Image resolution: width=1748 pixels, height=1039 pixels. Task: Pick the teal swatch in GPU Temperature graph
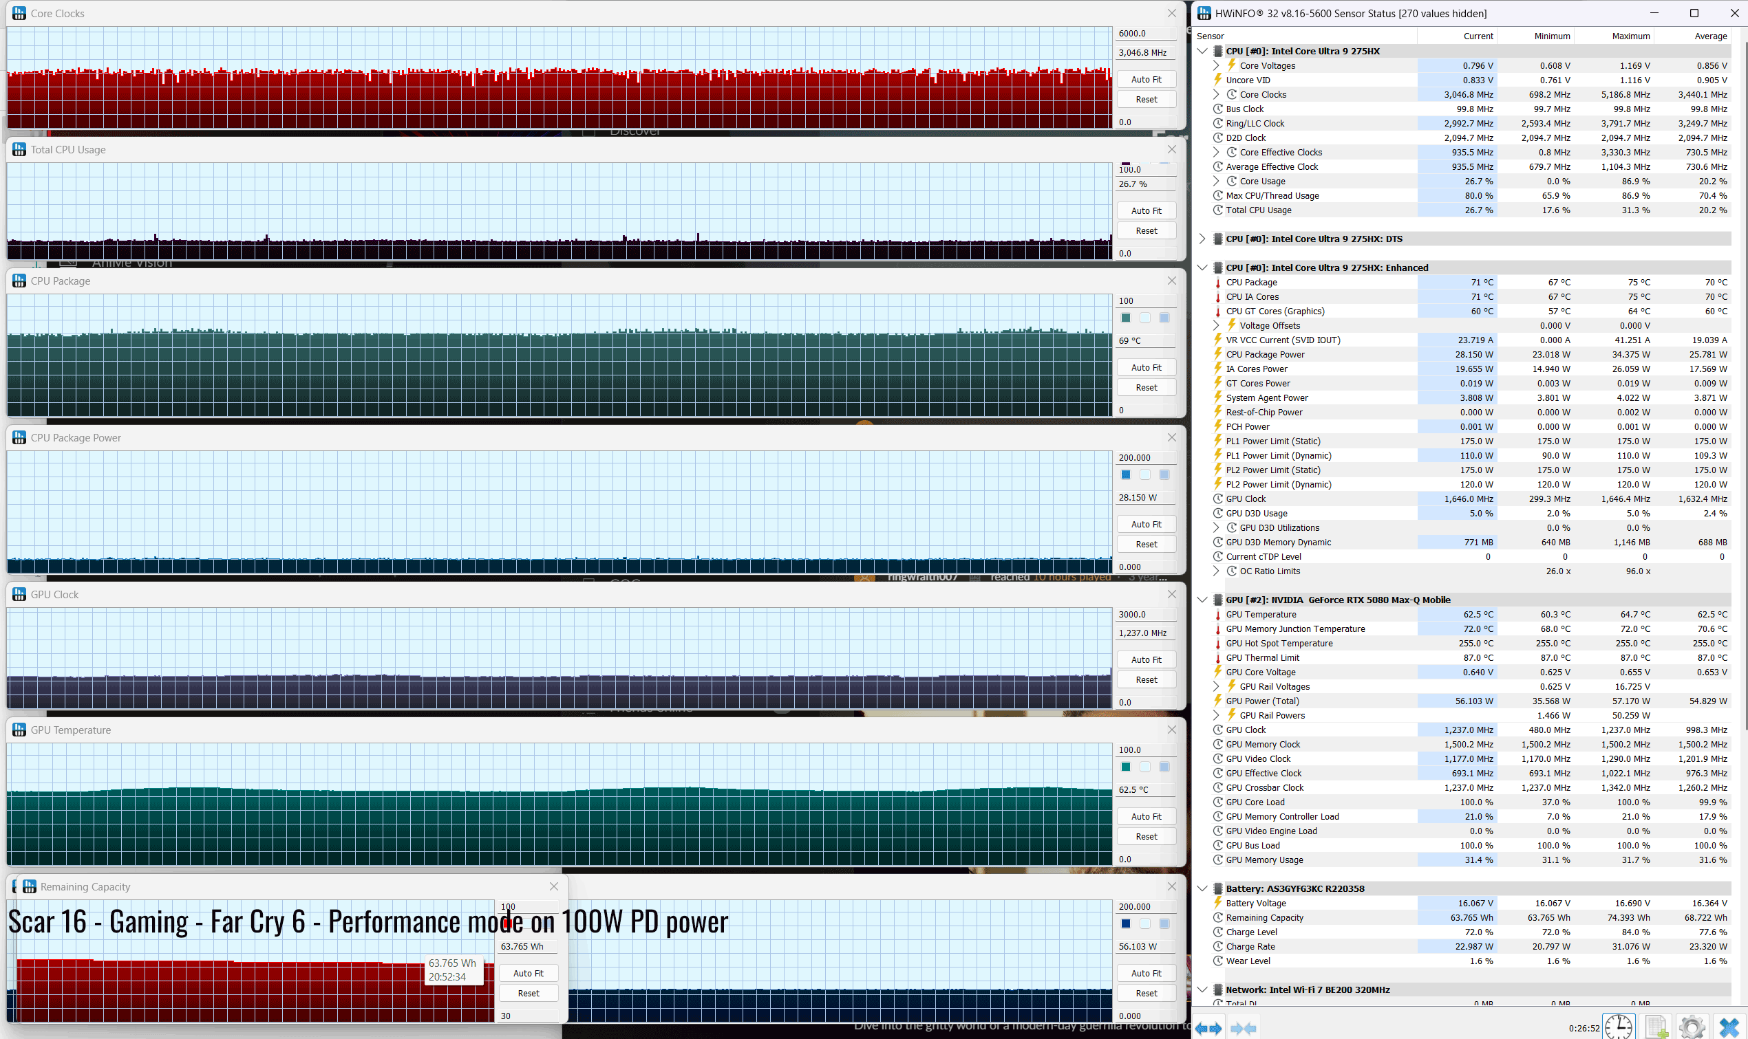1126,767
